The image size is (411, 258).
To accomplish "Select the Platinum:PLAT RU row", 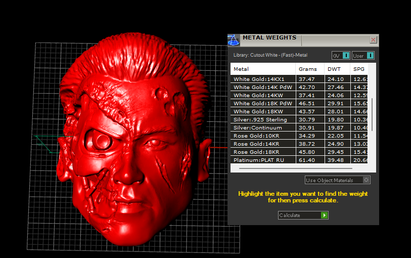I will (299, 160).
